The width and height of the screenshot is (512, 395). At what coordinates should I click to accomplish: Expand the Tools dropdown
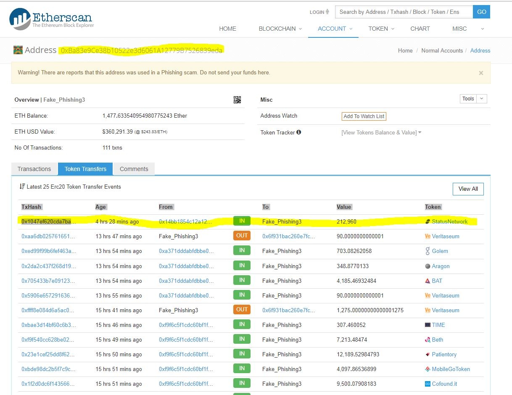click(x=473, y=99)
